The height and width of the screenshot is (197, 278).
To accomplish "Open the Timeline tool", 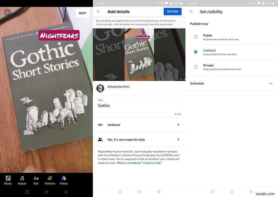I will coord(50,180).
